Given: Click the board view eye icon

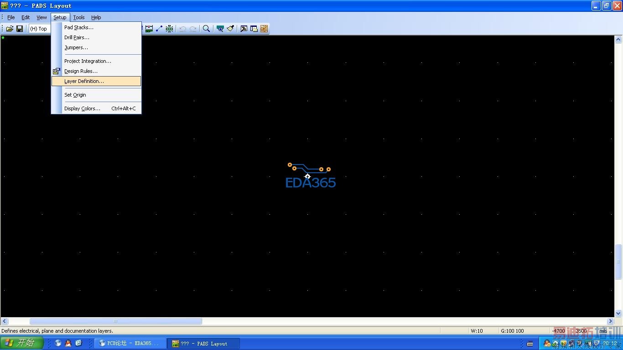Looking at the screenshot, I should pyautogui.click(x=220, y=29).
